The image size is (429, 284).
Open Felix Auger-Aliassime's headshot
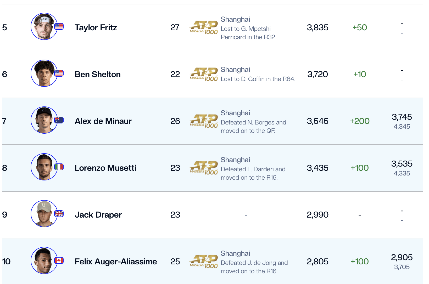click(44, 261)
